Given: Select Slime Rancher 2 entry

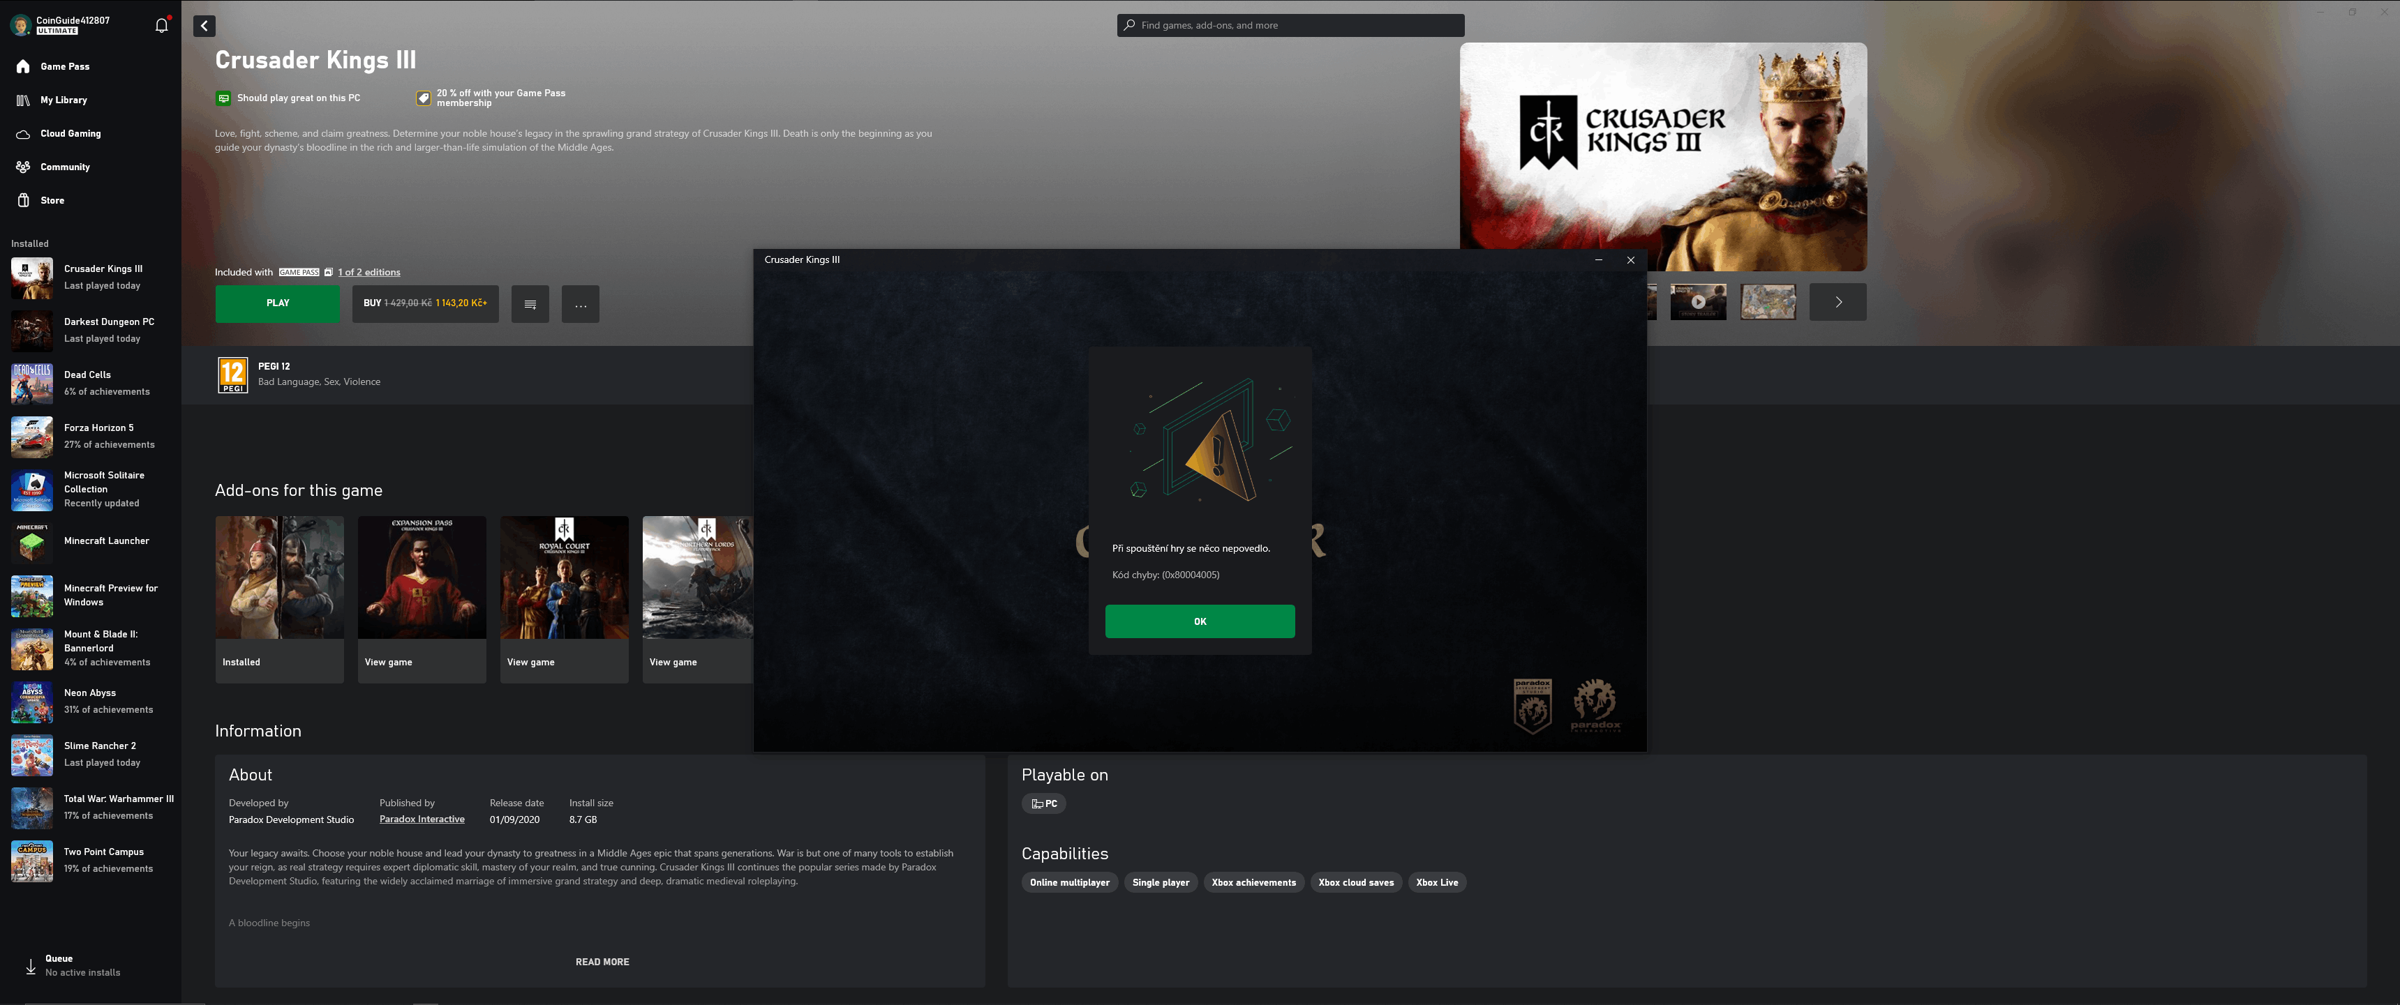Looking at the screenshot, I should coord(90,755).
